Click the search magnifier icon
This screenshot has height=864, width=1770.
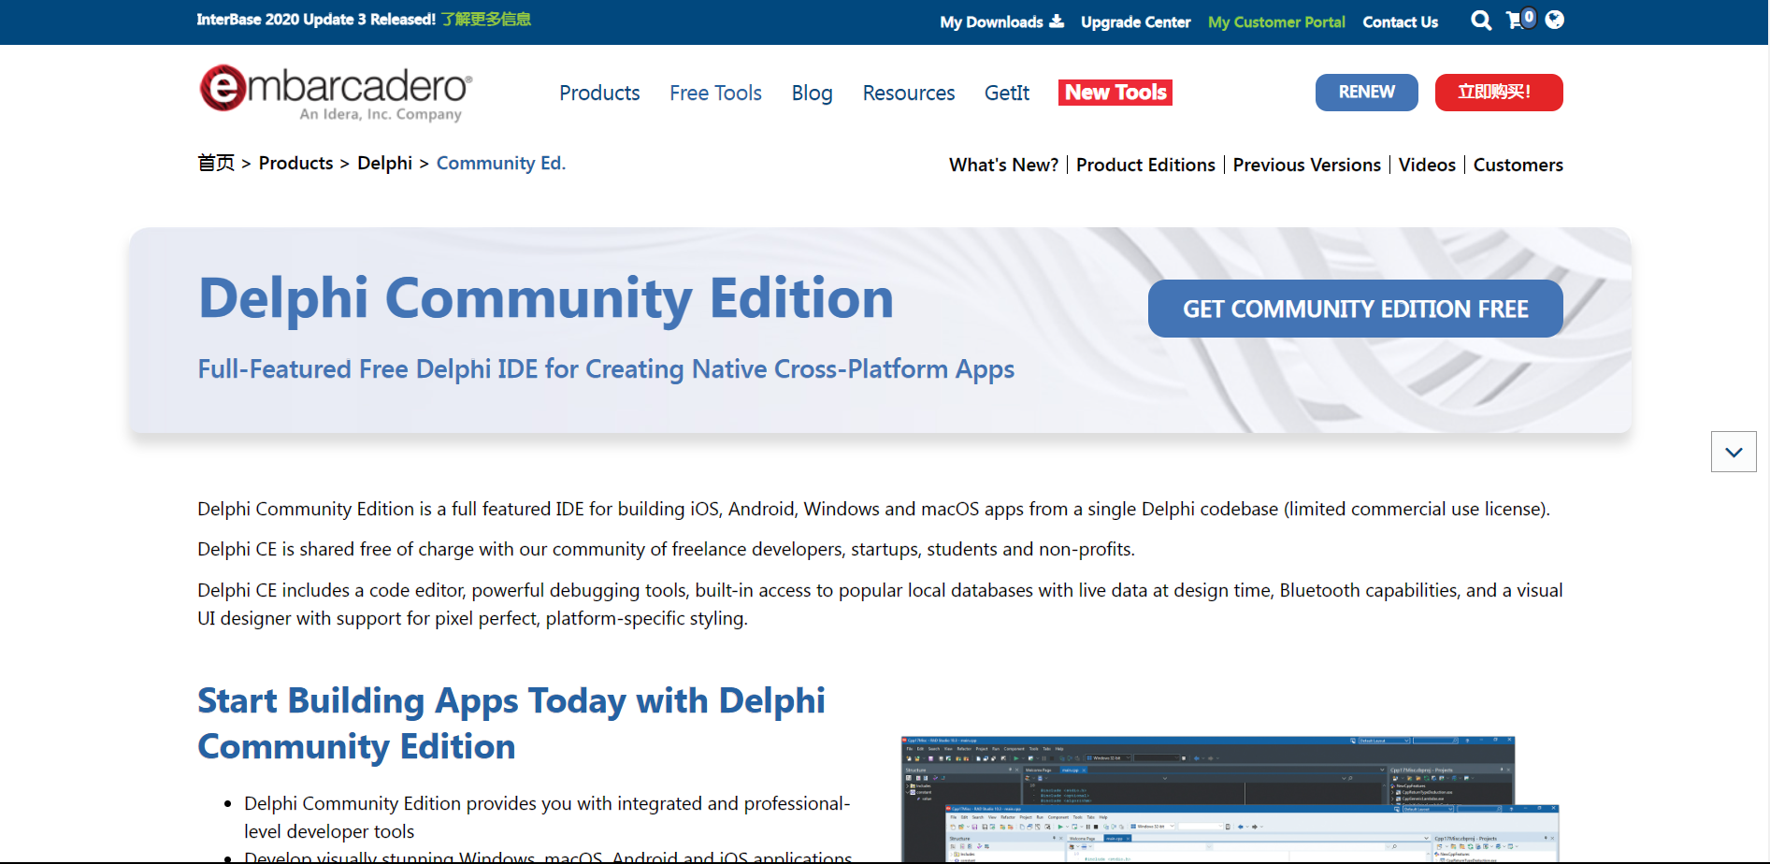click(1481, 21)
